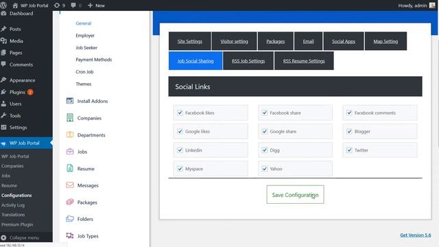
Task: Click the Posts pin icon
Action: [3, 29]
